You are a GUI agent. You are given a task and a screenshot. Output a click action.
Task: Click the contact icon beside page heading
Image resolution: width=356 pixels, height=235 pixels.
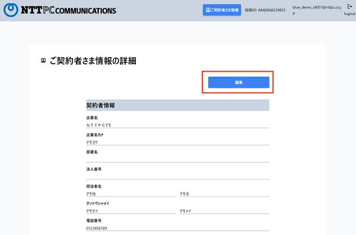click(x=43, y=61)
